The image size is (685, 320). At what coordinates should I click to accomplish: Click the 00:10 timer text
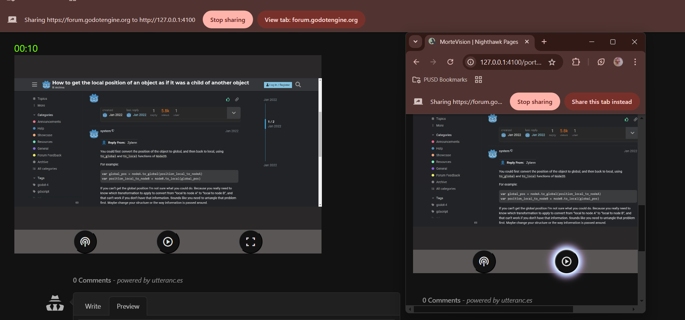[26, 48]
